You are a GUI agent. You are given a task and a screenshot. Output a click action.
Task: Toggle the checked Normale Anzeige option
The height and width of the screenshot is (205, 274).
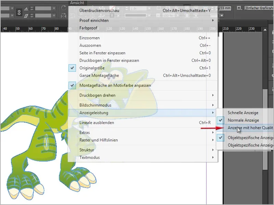click(x=245, y=120)
